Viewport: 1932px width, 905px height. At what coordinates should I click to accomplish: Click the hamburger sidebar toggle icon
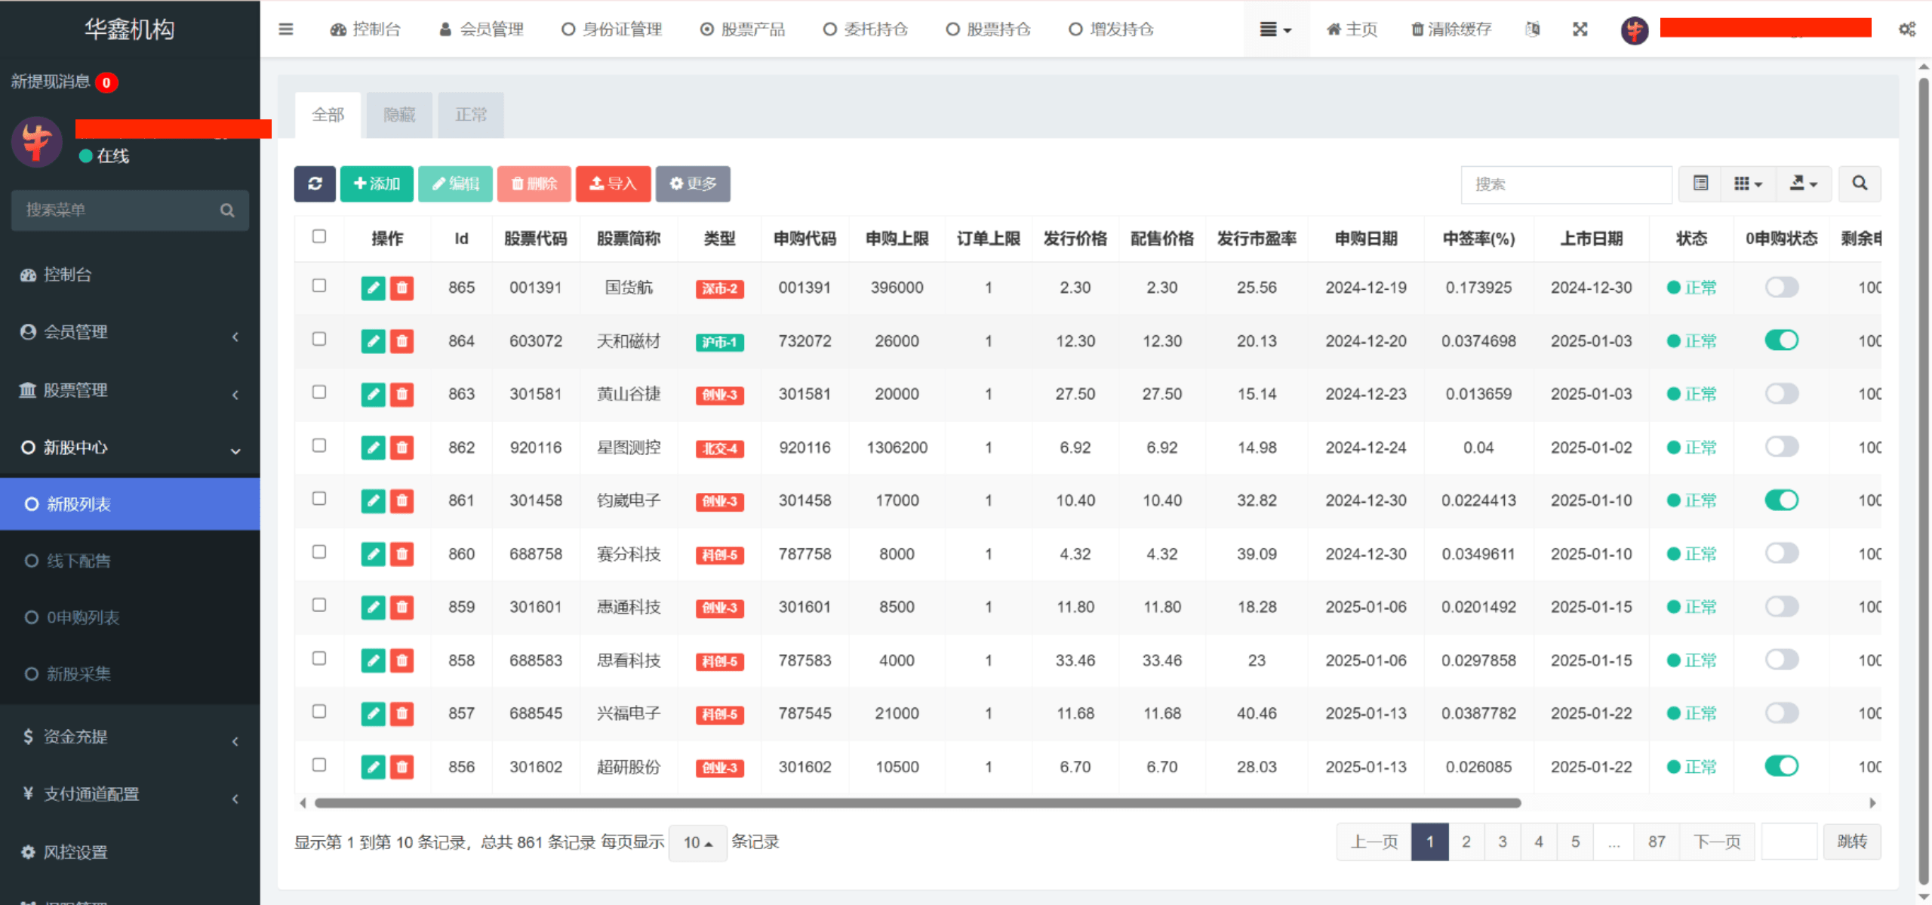coord(286,29)
